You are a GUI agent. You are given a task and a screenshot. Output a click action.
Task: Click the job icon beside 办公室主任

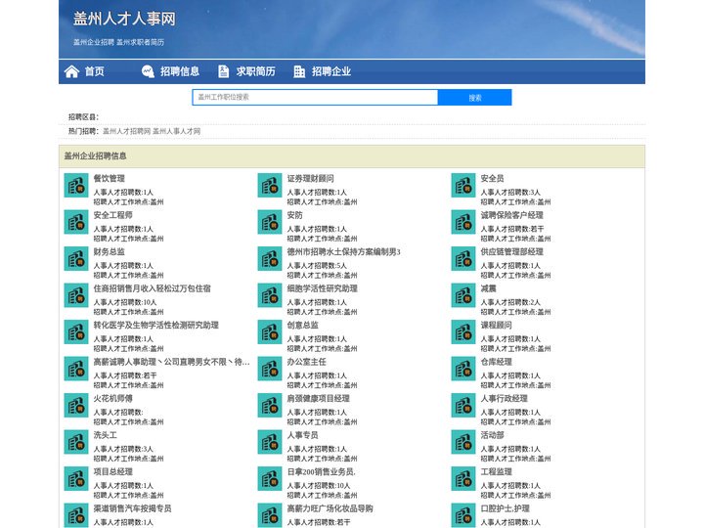(270, 369)
